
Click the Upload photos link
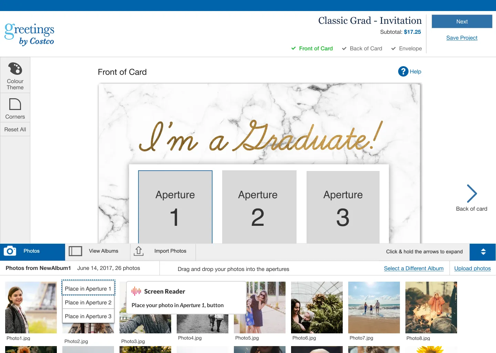[473, 269]
